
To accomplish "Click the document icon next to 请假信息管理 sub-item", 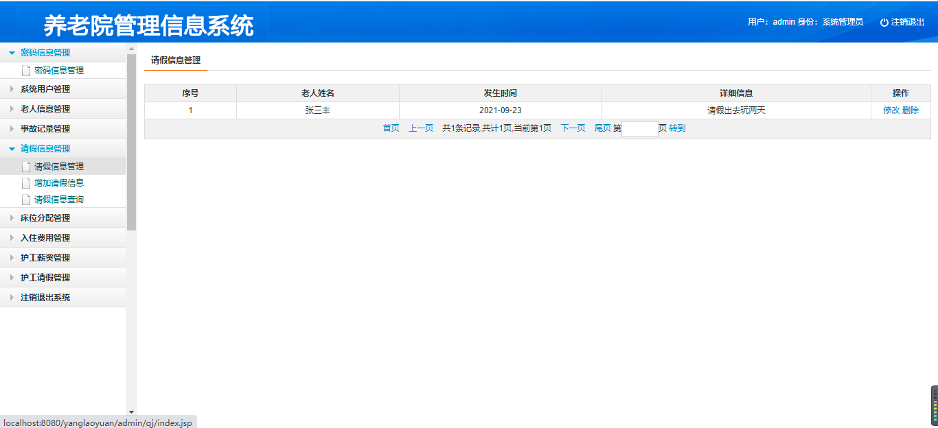I will click(x=26, y=167).
